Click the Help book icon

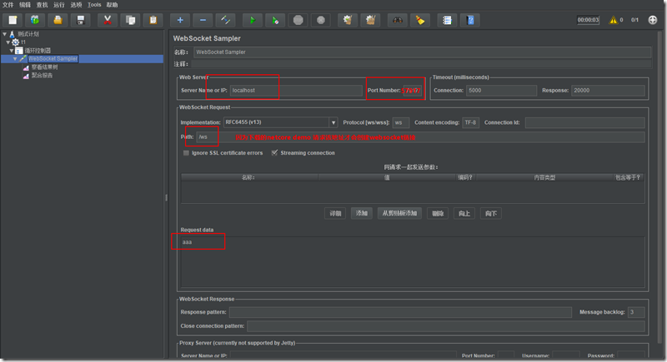coord(470,20)
